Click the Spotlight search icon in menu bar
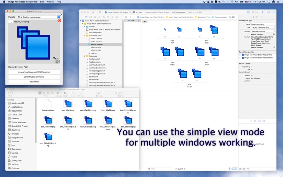The image size is (283, 177). 268,2
